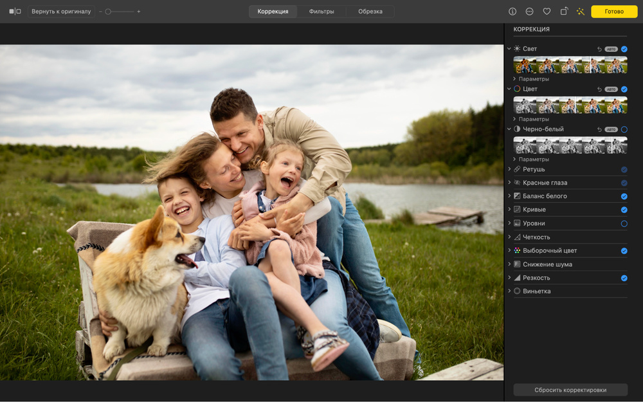
Task: Turn off the Кривые adjustment checkmark
Action: [x=624, y=210]
